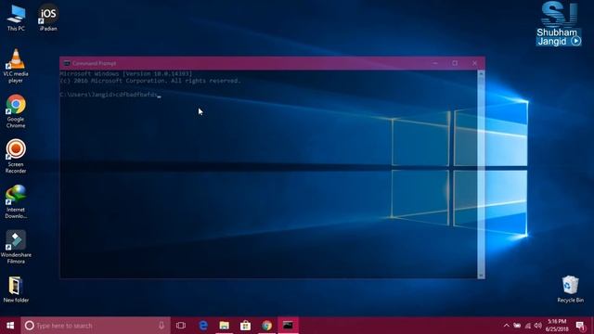Open This PC desktop icon
This screenshot has width=594, height=334.
pyautogui.click(x=16, y=19)
